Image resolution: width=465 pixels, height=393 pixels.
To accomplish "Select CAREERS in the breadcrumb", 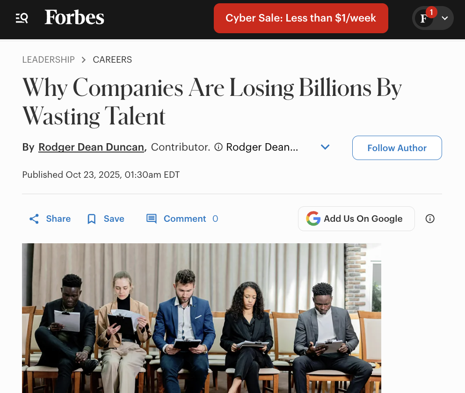I will (x=112, y=59).
